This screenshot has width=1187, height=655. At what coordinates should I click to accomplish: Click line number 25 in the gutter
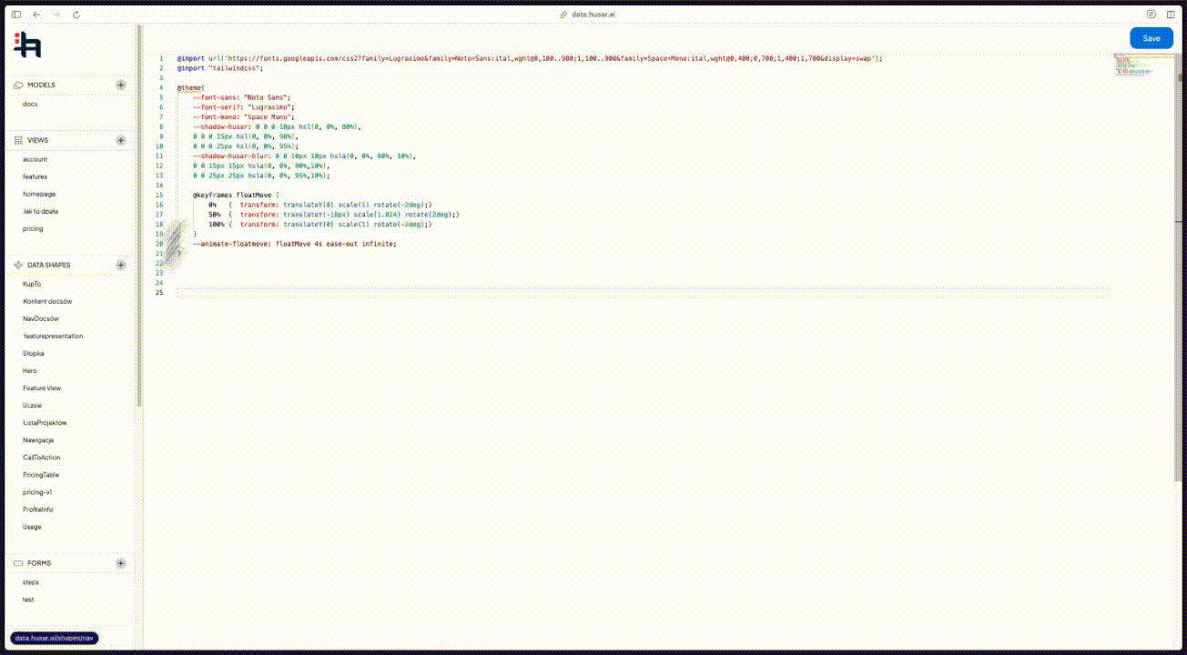(159, 292)
